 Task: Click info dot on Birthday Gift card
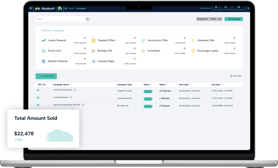pyautogui.click(x=135, y=48)
